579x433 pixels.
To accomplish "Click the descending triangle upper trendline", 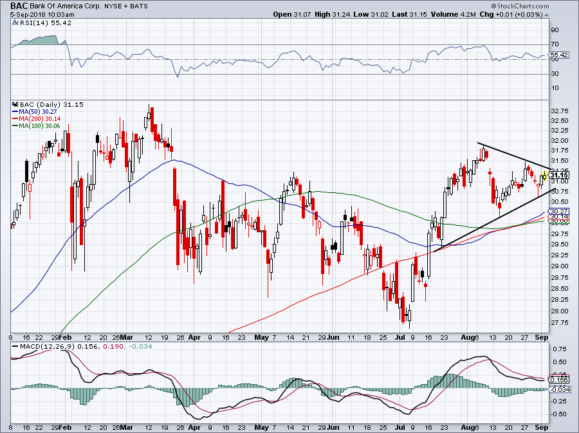I will (x=514, y=156).
